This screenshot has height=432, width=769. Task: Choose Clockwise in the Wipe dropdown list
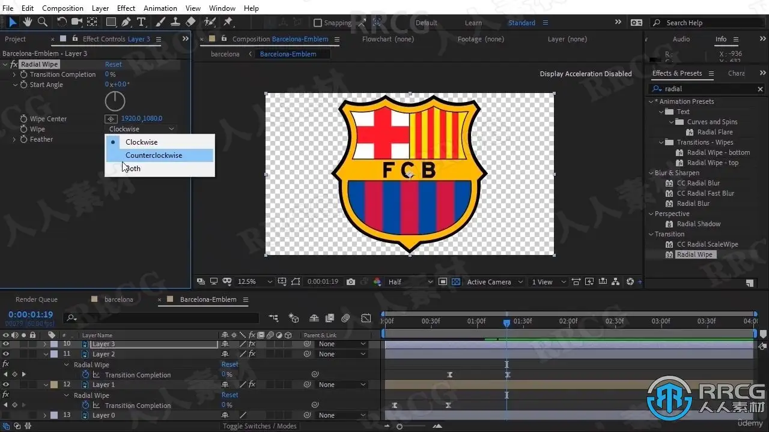click(x=160, y=142)
